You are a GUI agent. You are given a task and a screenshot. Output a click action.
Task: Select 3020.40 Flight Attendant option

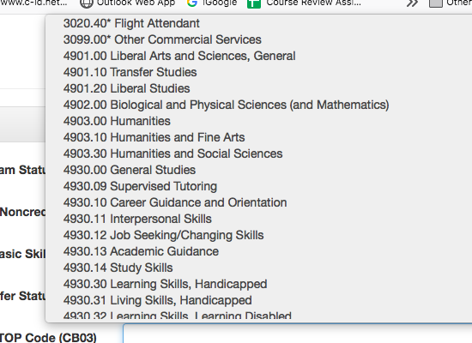pos(259,23)
